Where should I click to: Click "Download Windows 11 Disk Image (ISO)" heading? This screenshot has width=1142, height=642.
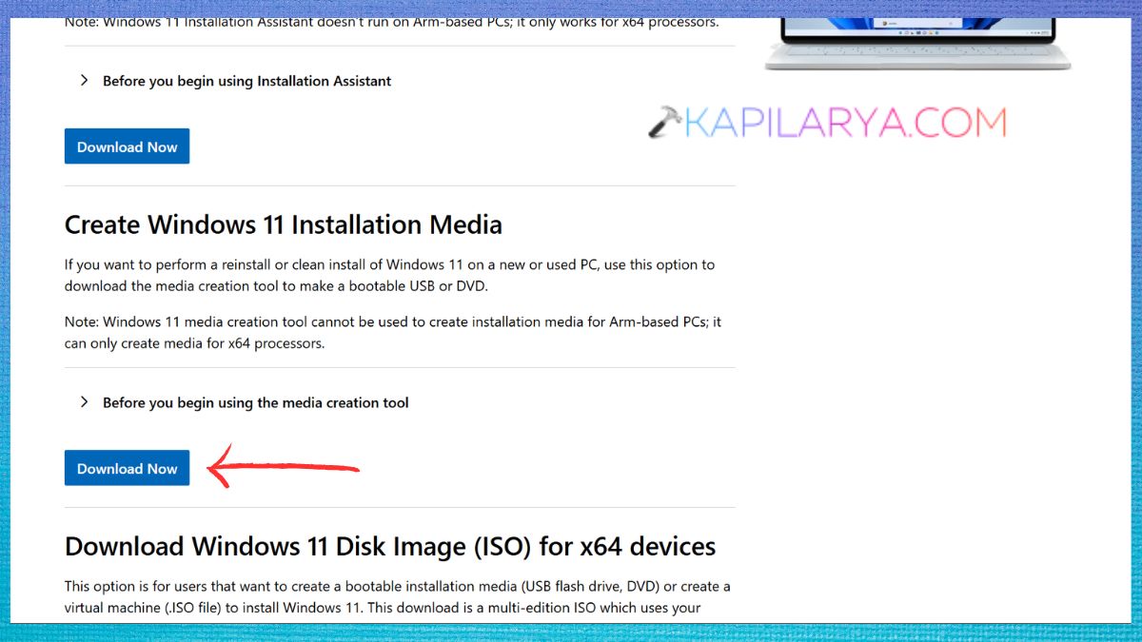[x=390, y=546]
